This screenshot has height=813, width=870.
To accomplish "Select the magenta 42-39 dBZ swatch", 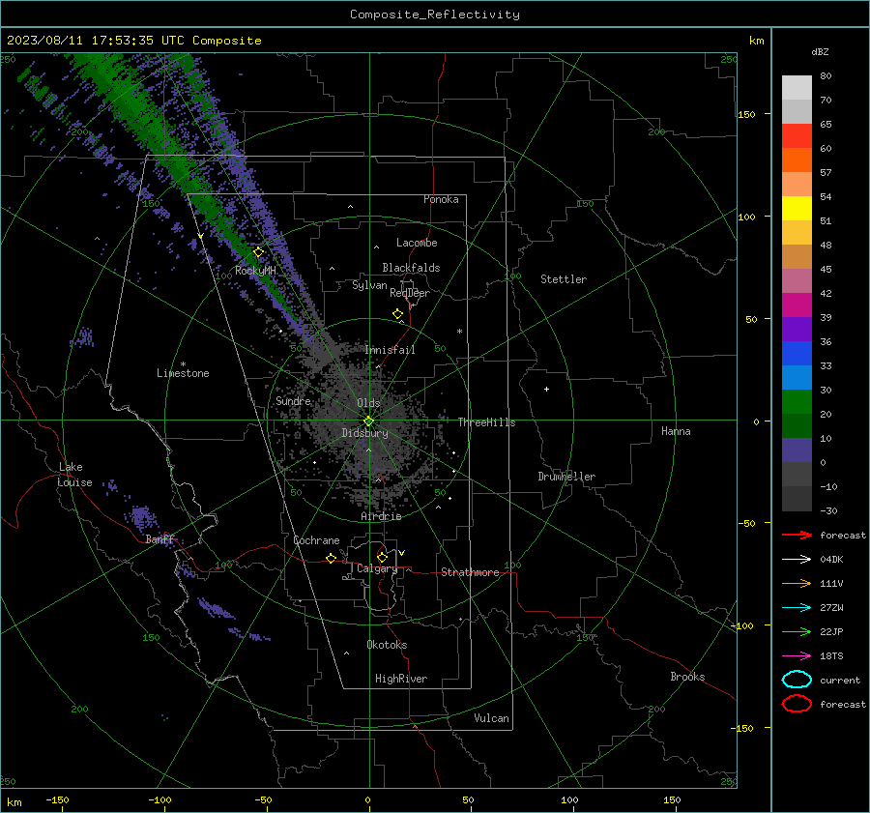I will click(x=797, y=305).
